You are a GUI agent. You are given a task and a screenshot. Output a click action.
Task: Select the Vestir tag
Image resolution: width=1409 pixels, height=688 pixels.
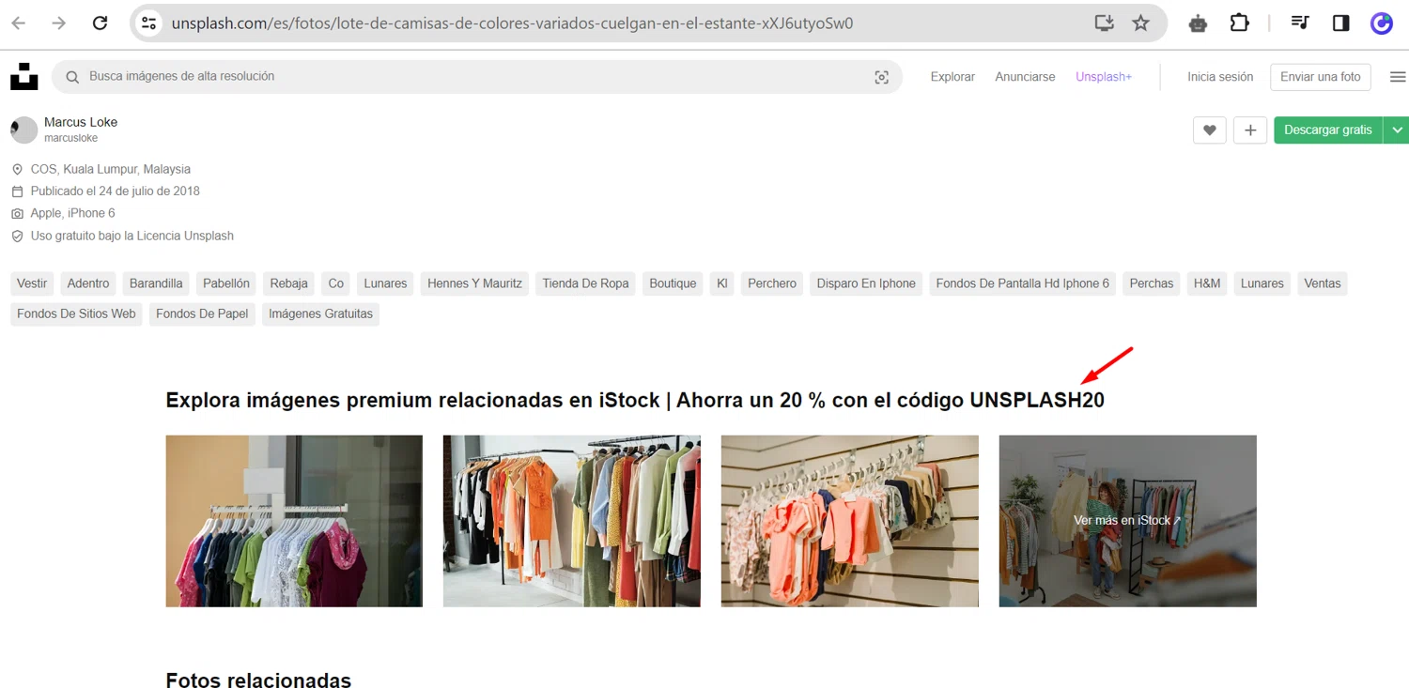point(32,283)
